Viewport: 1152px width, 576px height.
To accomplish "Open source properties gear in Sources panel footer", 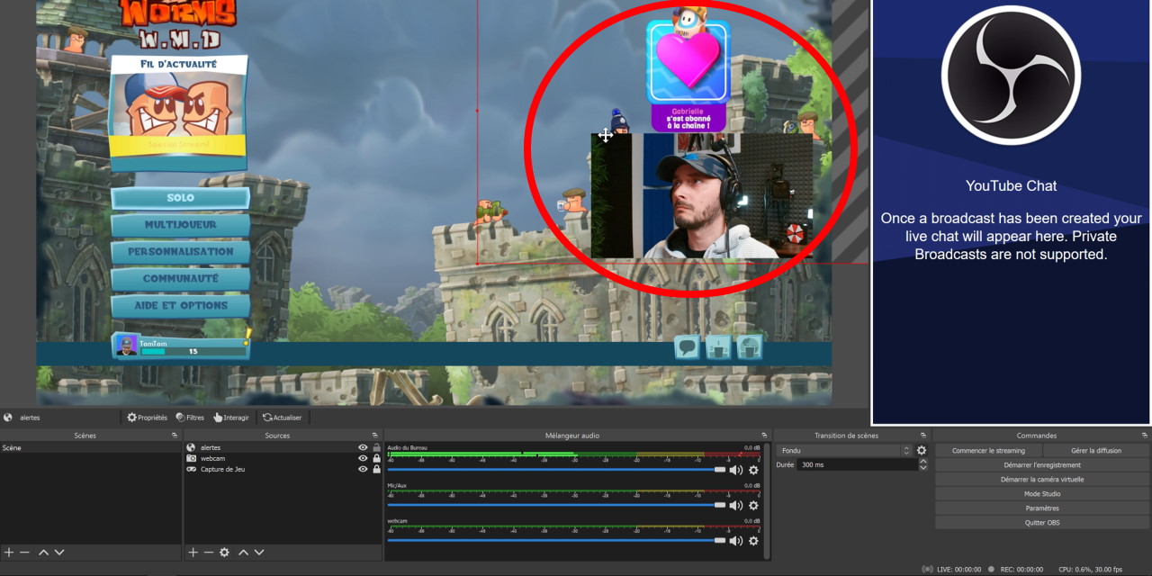I will point(224,552).
